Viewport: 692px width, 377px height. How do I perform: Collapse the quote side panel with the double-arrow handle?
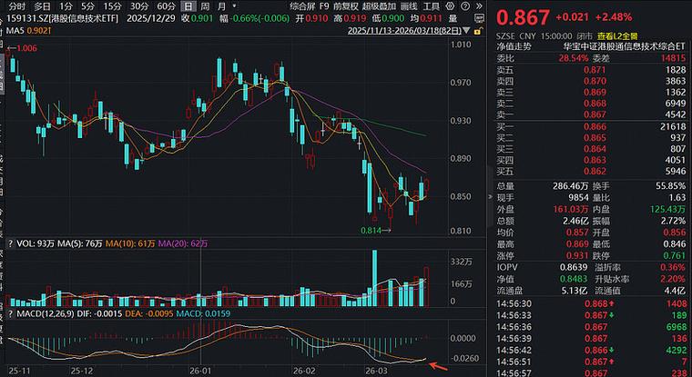click(x=490, y=197)
